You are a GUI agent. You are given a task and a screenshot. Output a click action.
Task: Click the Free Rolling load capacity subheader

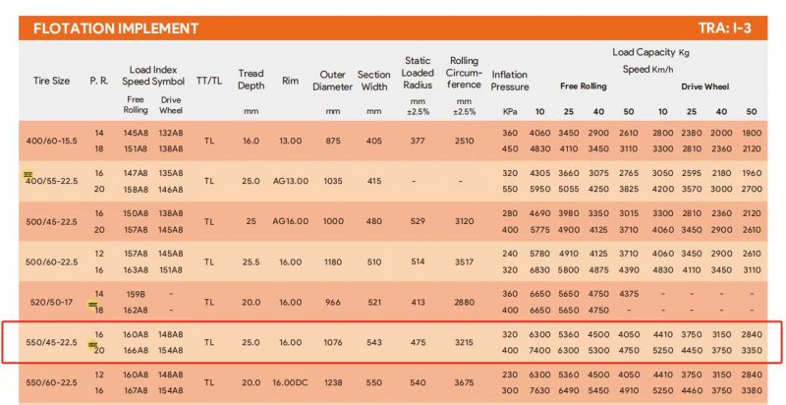582,86
